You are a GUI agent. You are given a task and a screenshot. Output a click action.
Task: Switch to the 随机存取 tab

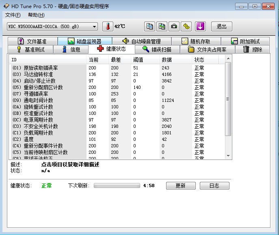[196, 41]
